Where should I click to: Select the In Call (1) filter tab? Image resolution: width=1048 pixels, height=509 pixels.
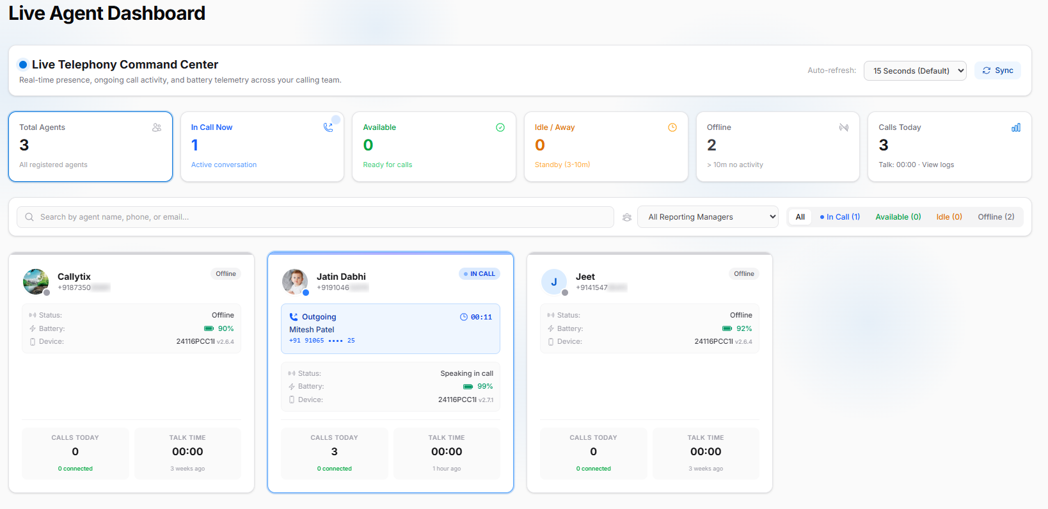coord(840,217)
